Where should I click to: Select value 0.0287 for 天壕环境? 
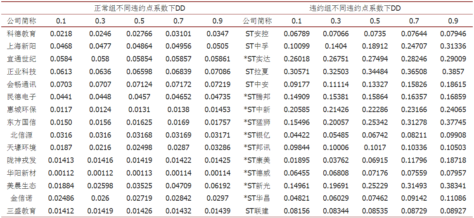pos(178,148)
